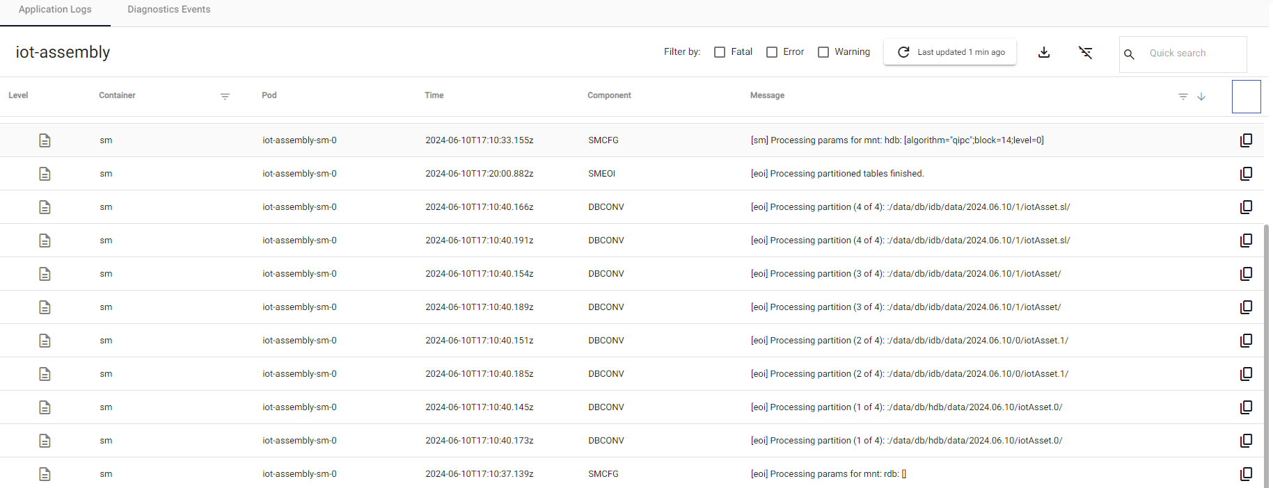Download logs using the download icon
Screen dimensions: 1273x488
click(1043, 53)
